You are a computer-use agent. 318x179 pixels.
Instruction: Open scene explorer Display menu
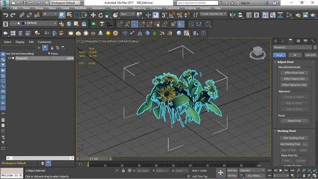click(20, 42)
